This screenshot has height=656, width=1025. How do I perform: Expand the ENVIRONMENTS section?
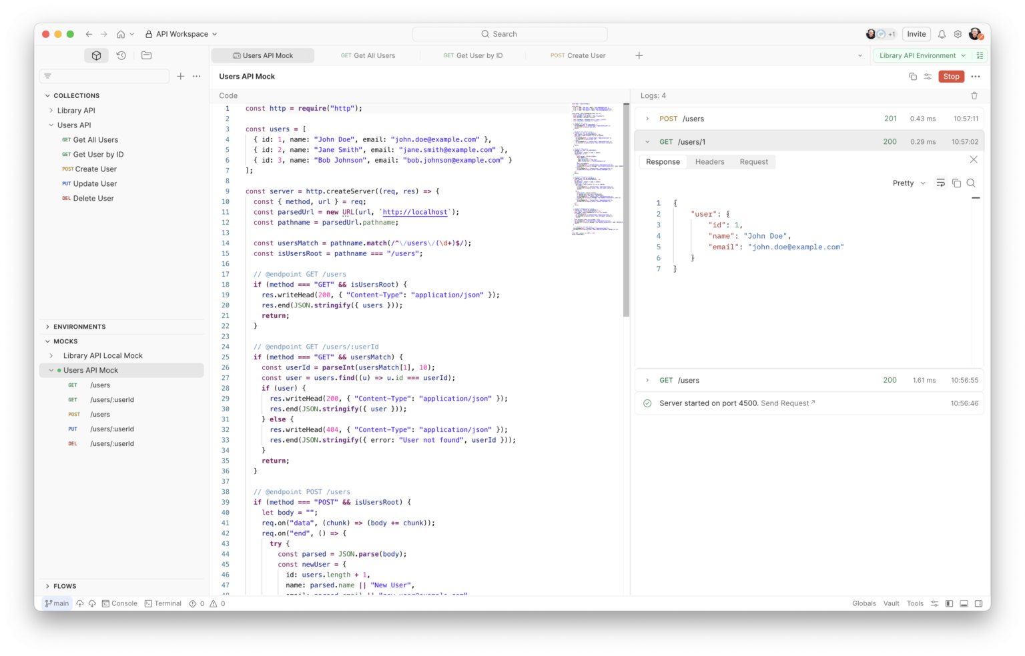[47, 327]
